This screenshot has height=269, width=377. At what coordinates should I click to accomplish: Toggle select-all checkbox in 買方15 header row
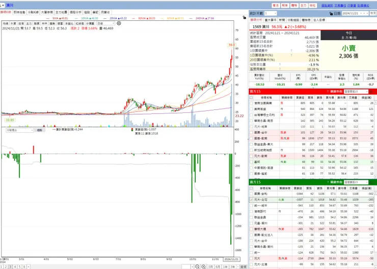coord(251,98)
